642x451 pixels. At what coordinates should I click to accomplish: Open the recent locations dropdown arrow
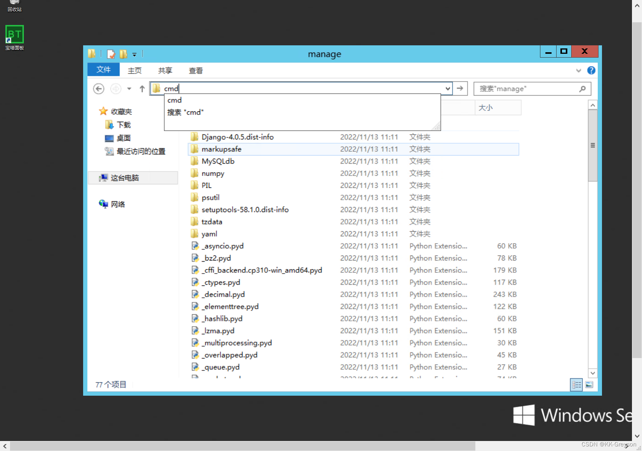click(x=129, y=89)
